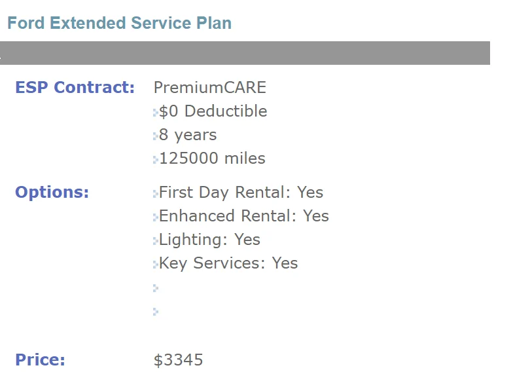Image resolution: width=530 pixels, height=391 pixels.
Task: Click the PremiumCARE contract name
Action: tap(210, 87)
